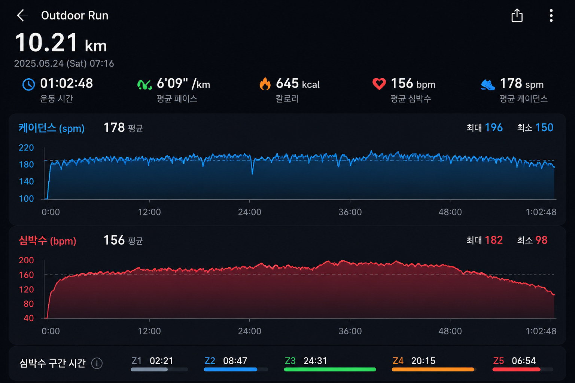The width and height of the screenshot is (575, 383).
Task: Tap the 12:00 label on cadence chart axis
Action: click(x=149, y=212)
